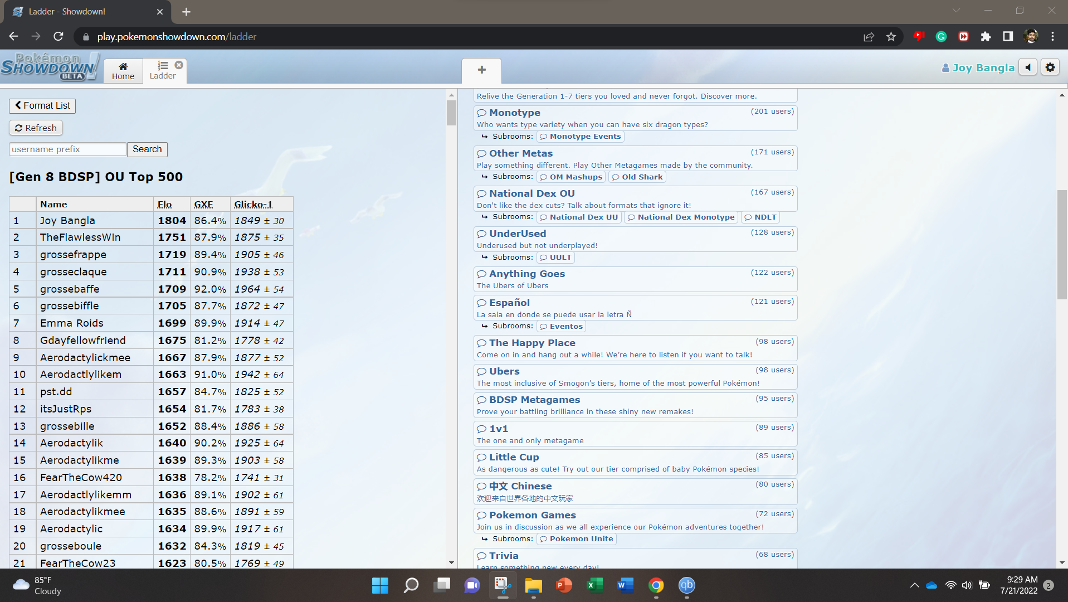
Task: Bookmark this page with star icon
Action: click(x=891, y=37)
